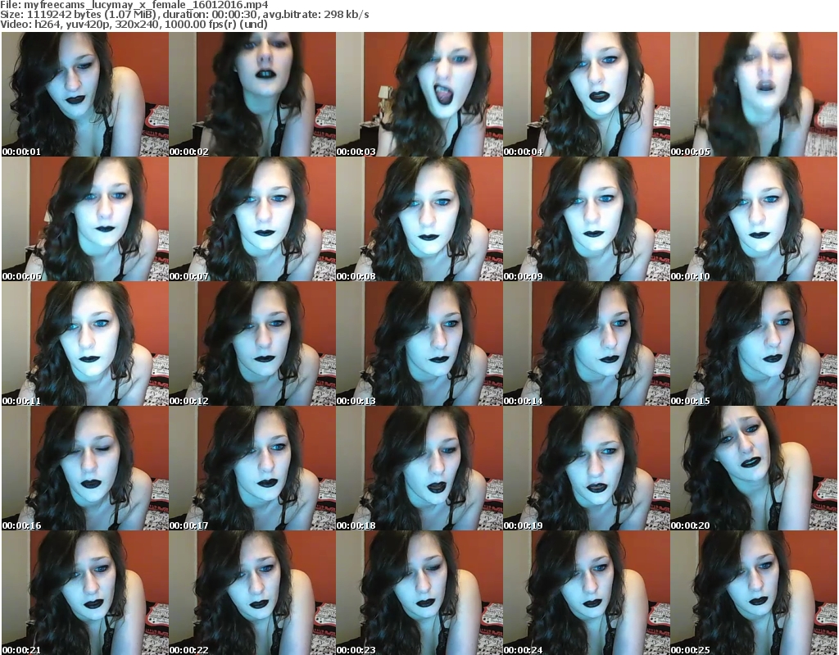Open the frame at 00:00:06

[x=85, y=219]
